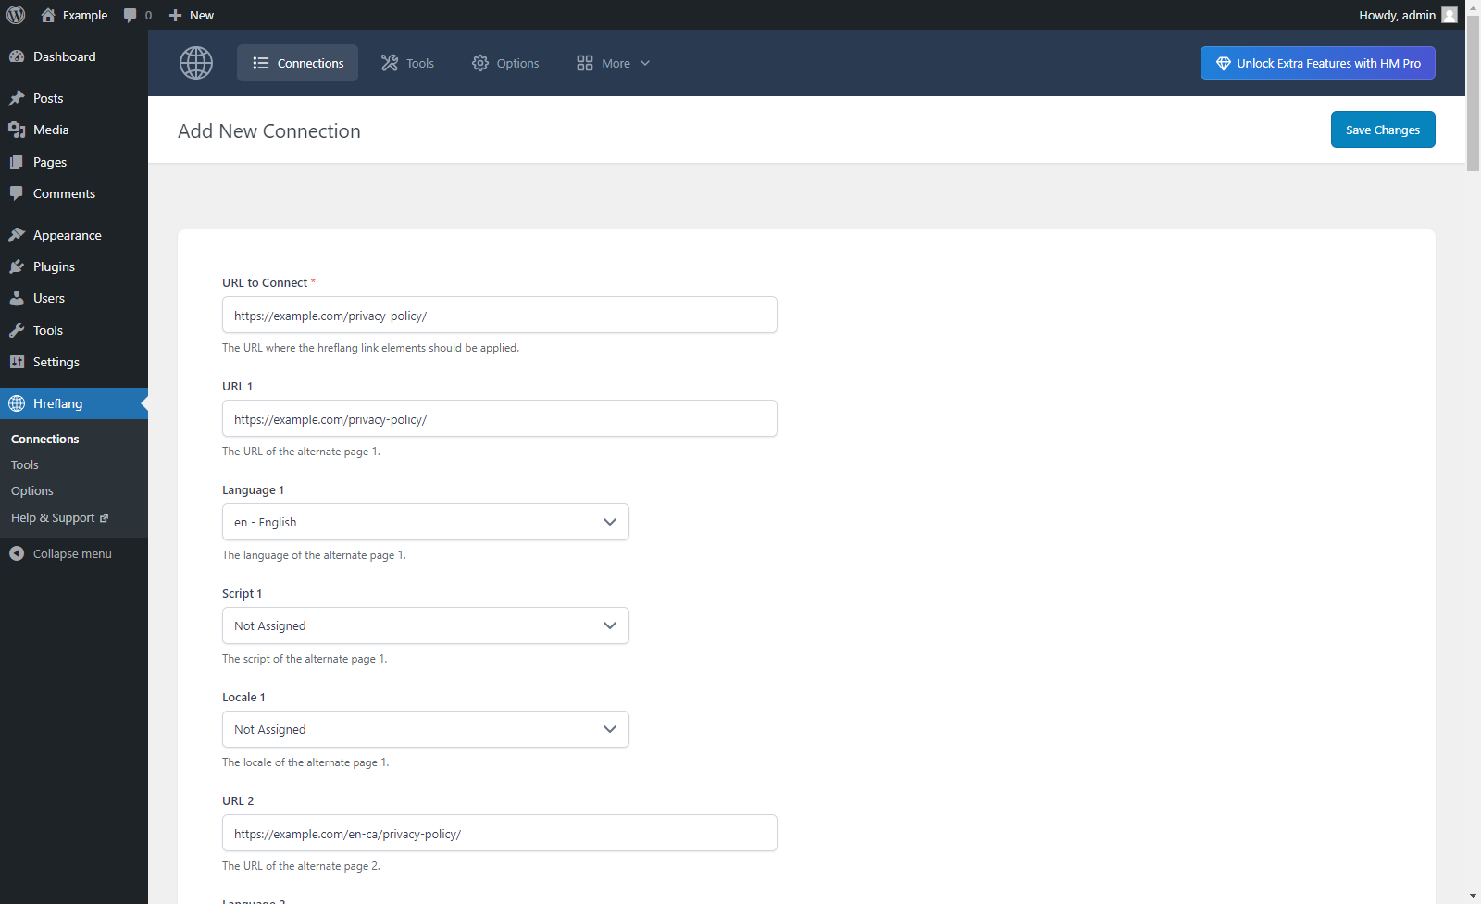
Task: Open Help & Support link
Action: [53, 518]
